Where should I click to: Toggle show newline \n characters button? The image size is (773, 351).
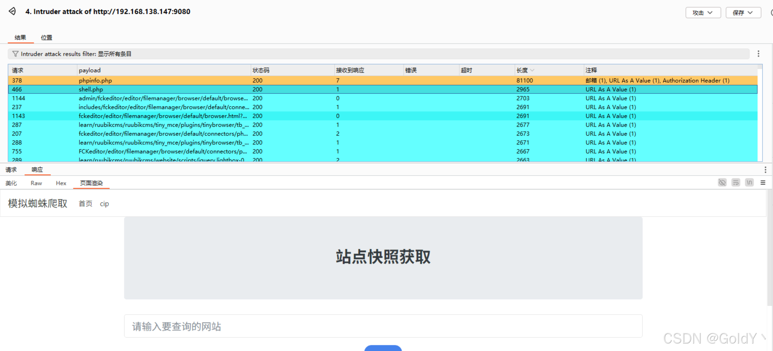point(749,183)
